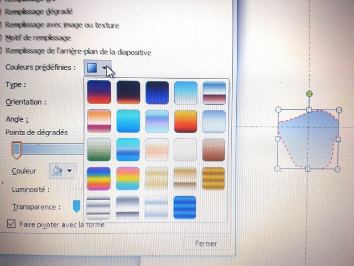This screenshot has width=354, height=266.
Task: Click the Transparence slider handle
Action: point(76,206)
